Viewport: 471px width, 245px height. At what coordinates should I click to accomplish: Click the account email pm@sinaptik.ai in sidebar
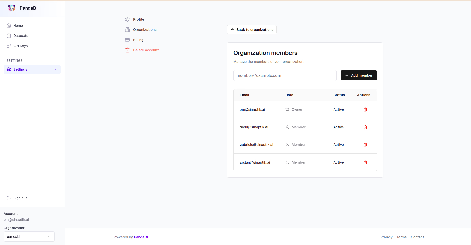point(16,220)
